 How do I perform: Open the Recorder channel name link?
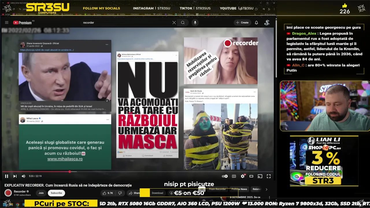[20, 192]
